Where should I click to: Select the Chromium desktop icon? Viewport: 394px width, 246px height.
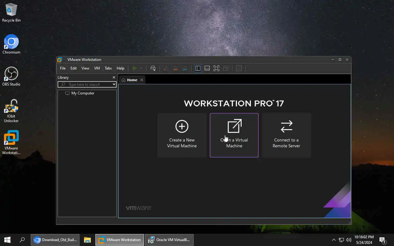(11, 44)
